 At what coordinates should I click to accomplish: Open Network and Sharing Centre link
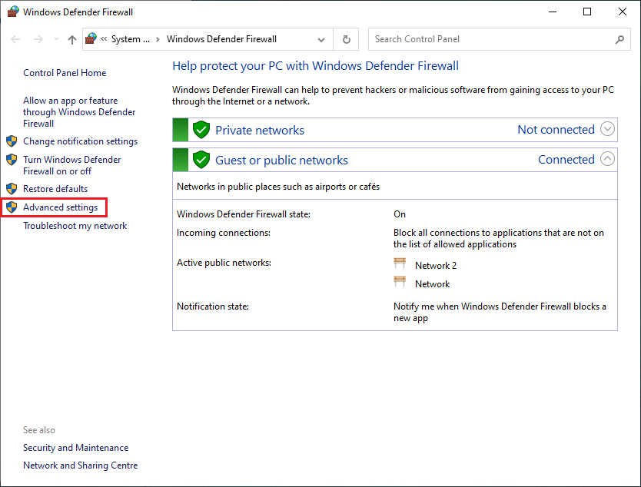pyautogui.click(x=80, y=465)
